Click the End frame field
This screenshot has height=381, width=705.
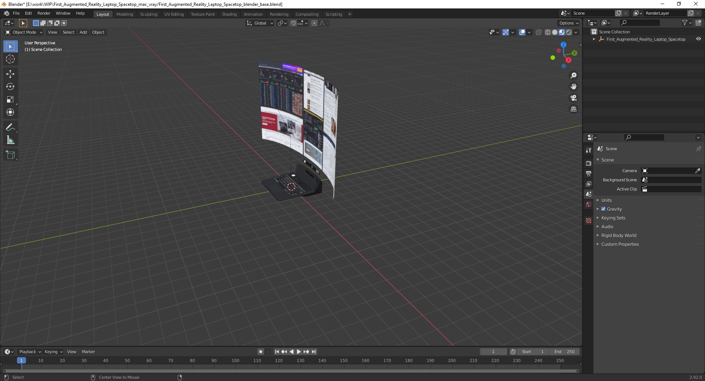pos(565,352)
